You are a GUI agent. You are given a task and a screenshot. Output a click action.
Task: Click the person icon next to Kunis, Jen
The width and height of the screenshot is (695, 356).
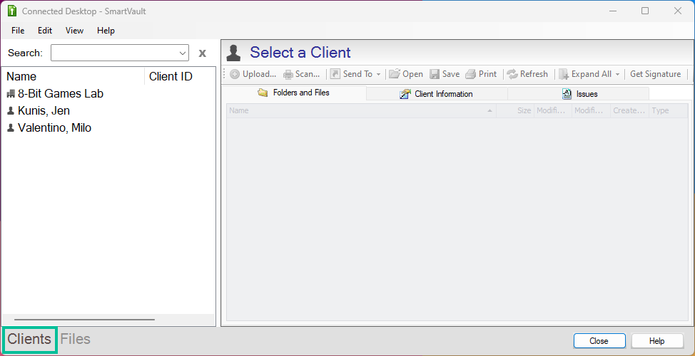(x=11, y=110)
